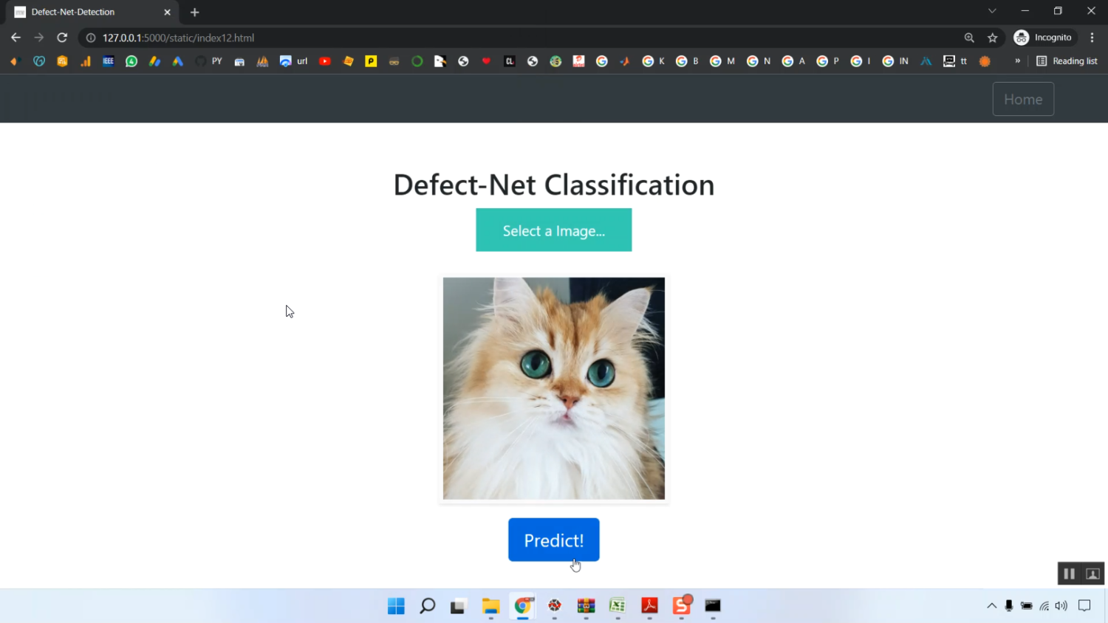Reload the page with the refresh icon
The image size is (1108, 623).
coord(62,38)
